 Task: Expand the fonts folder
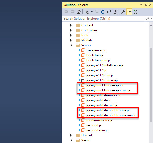(x=71, y=35)
